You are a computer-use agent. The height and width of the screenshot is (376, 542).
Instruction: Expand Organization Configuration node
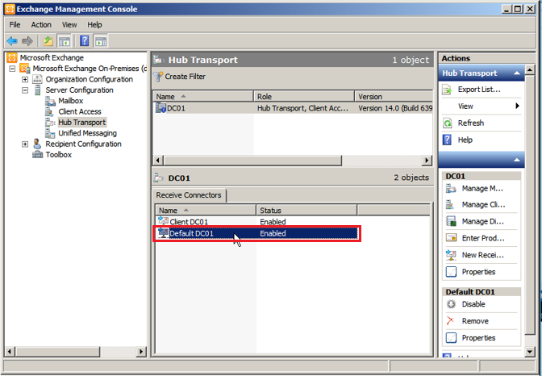pos(25,79)
